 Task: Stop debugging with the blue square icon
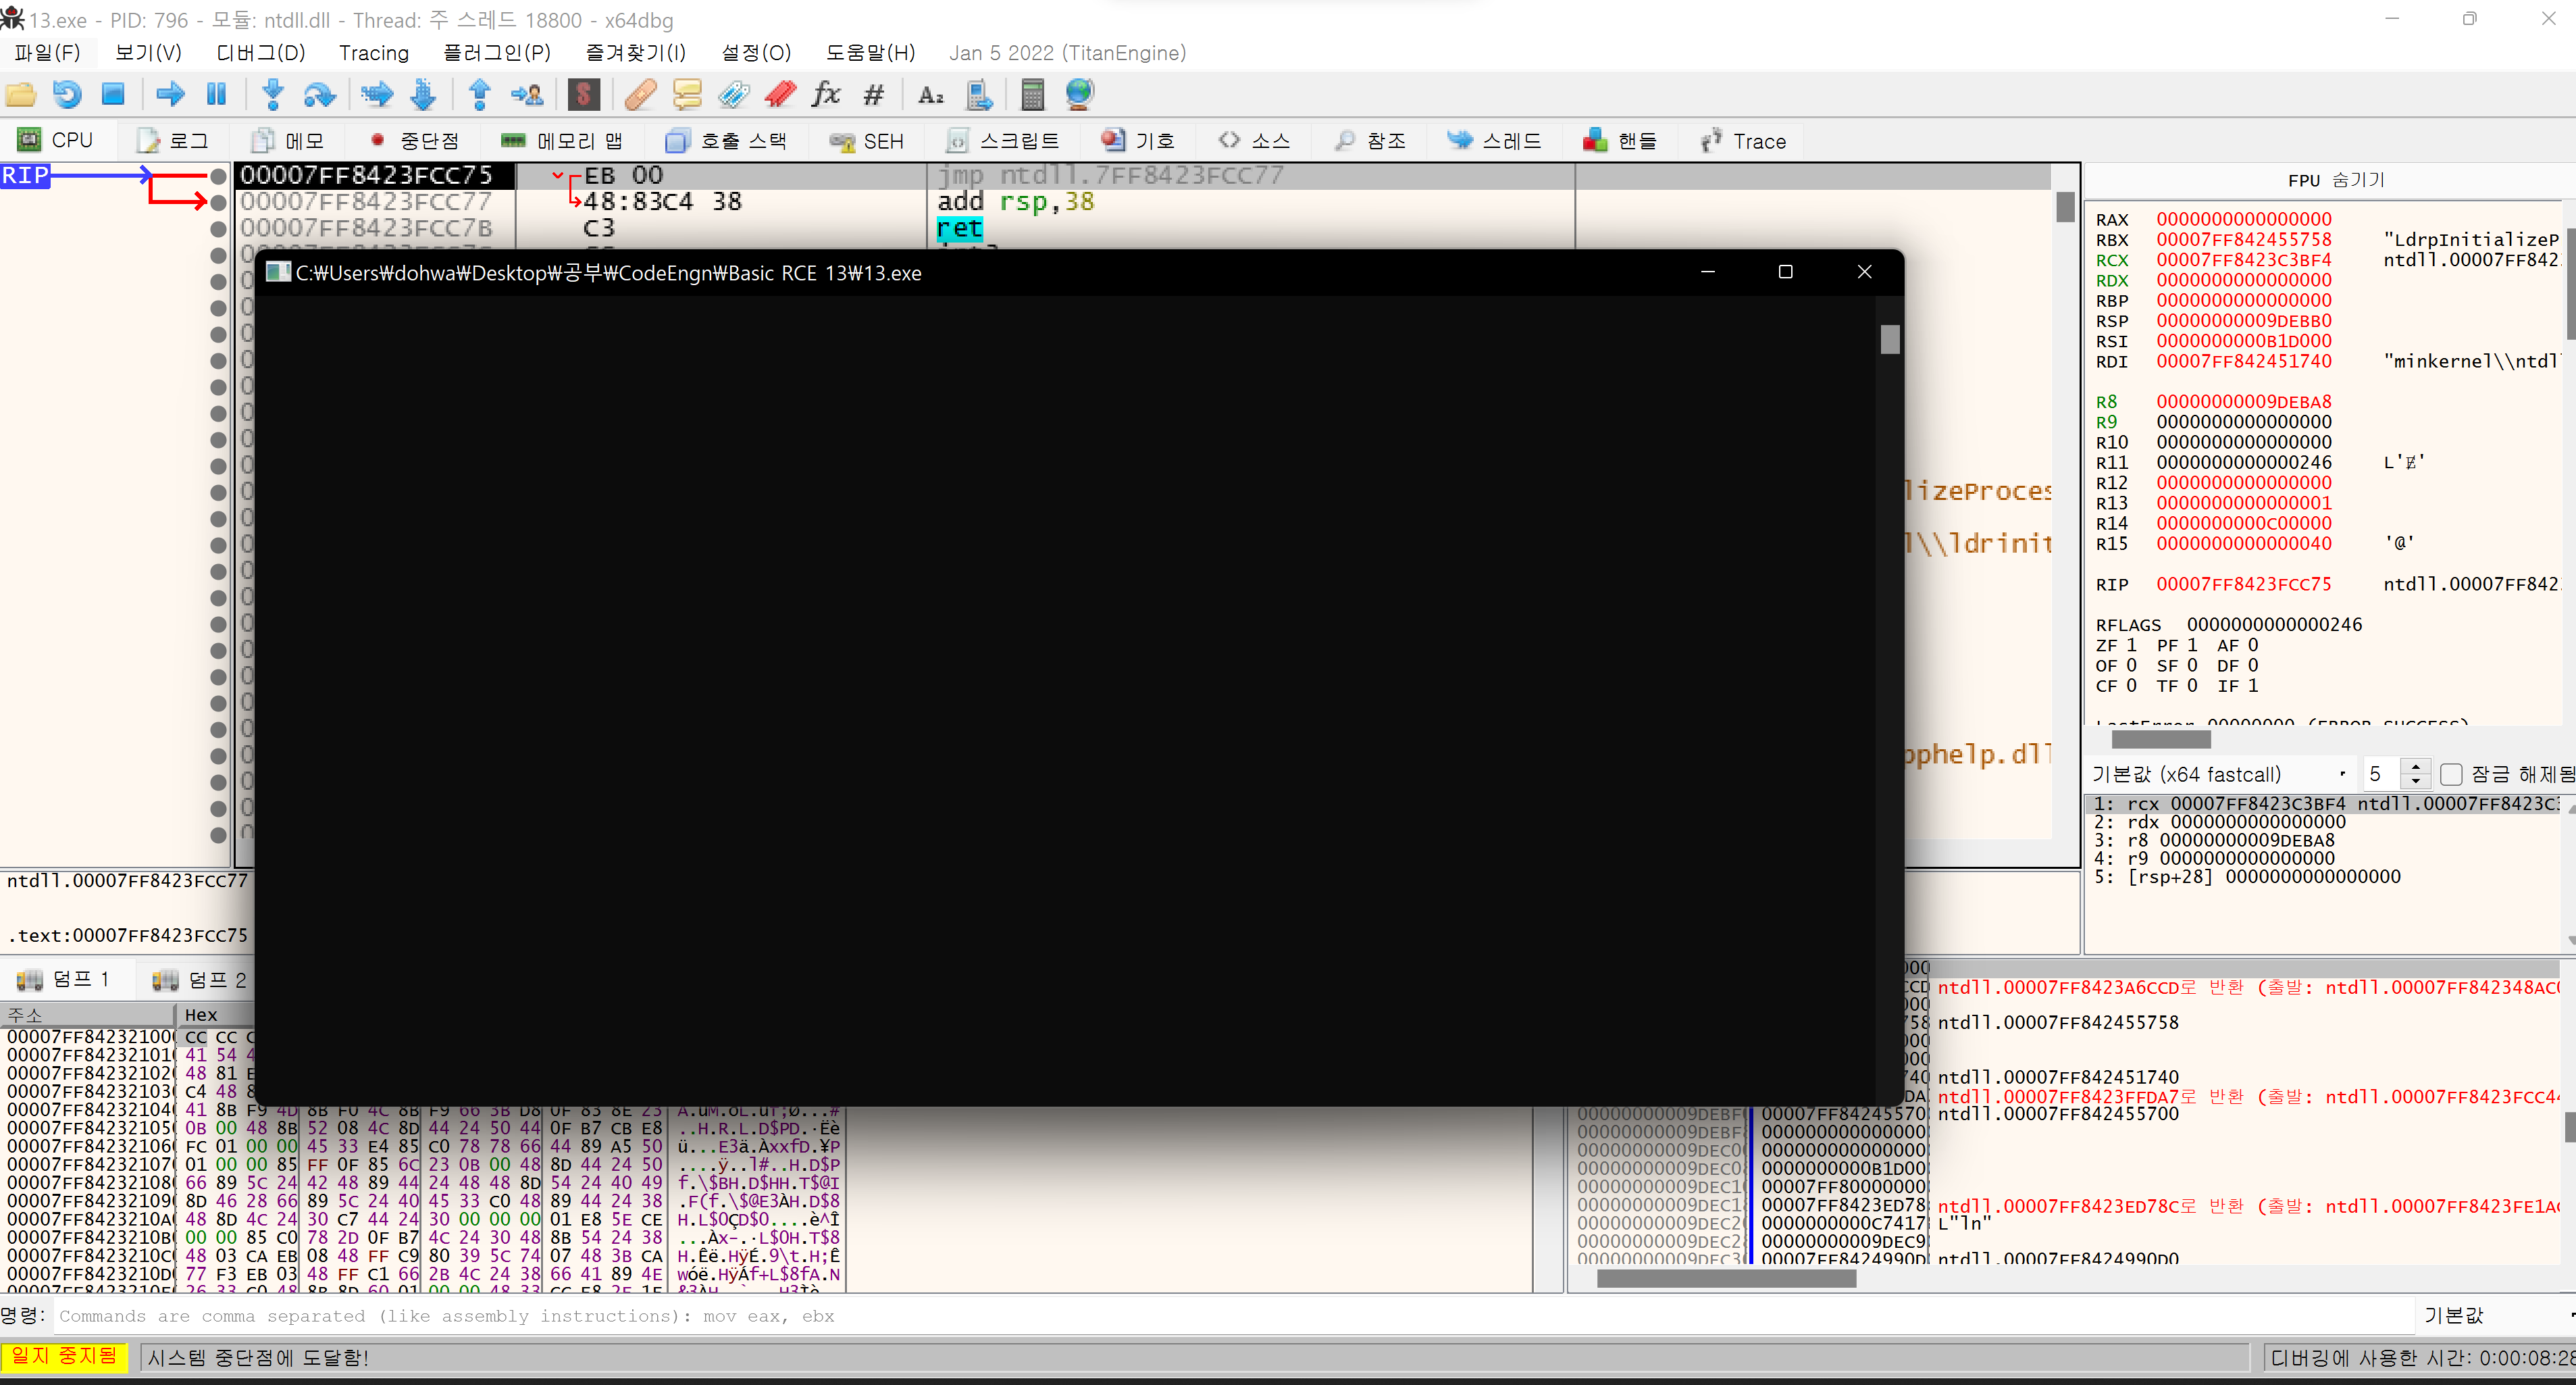[113, 95]
